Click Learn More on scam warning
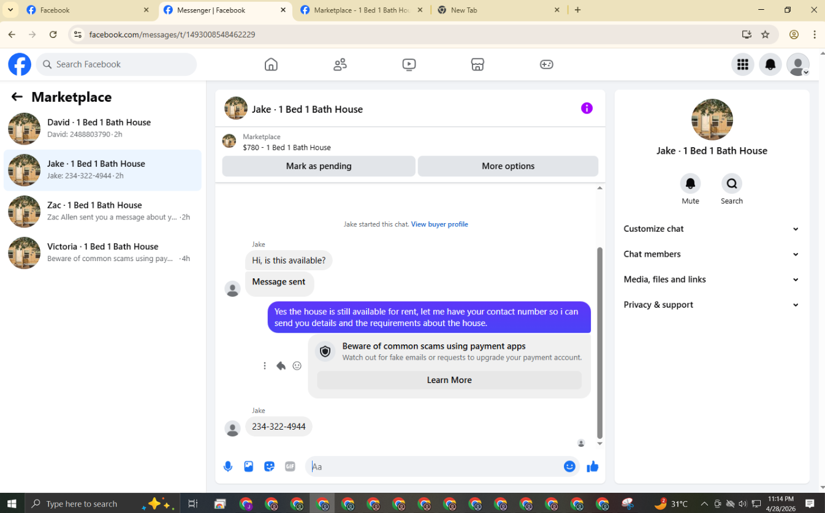This screenshot has width=825, height=513. click(449, 380)
